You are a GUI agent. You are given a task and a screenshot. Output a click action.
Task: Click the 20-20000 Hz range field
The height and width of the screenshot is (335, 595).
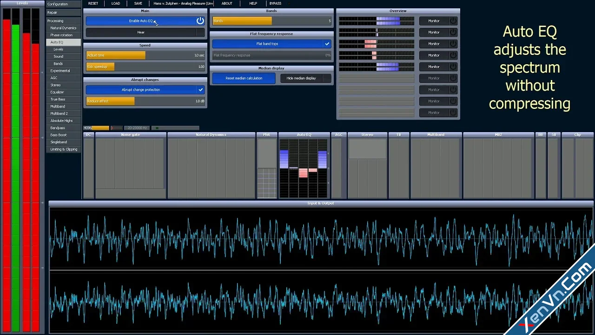coord(137,128)
